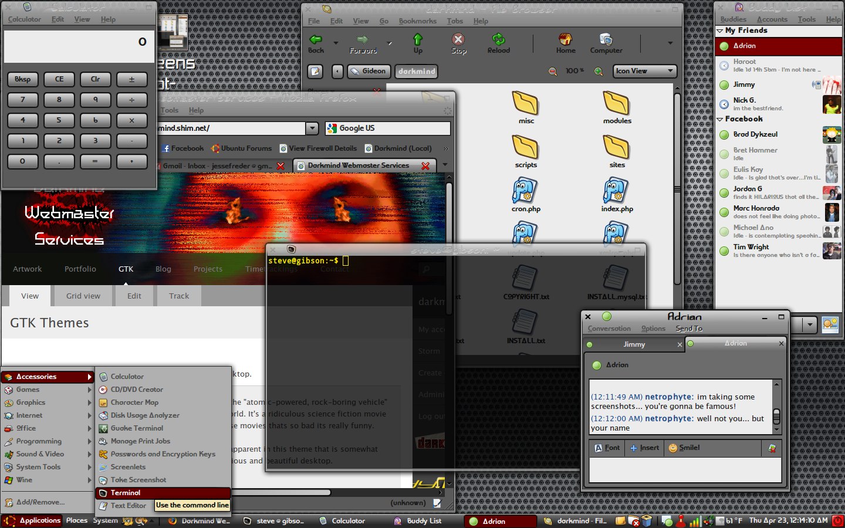Select the modules folder icon

(617, 107)
